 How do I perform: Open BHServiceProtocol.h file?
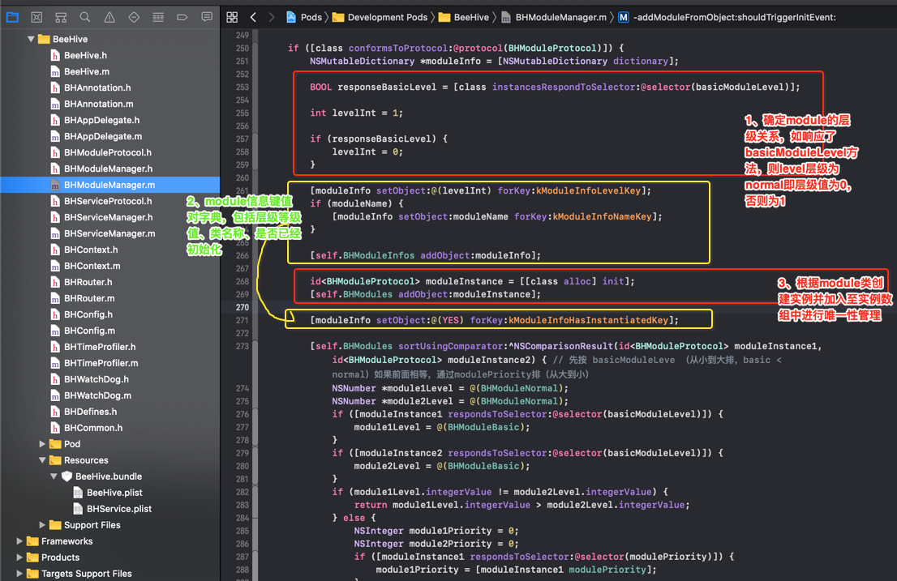tap(109, 201)
